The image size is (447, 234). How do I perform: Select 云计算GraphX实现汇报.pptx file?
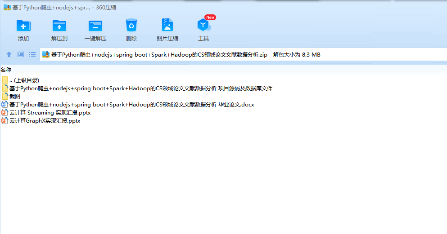[41, 121]
